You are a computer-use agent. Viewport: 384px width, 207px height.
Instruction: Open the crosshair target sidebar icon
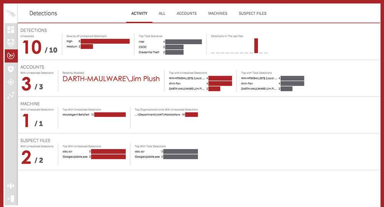point(11,82)
